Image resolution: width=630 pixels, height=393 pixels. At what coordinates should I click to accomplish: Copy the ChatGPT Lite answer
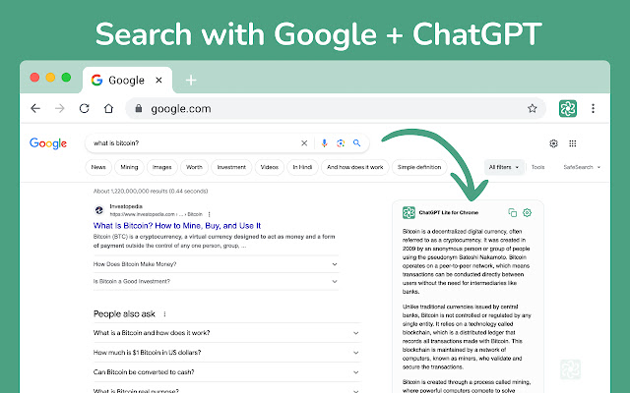(512, 212)
